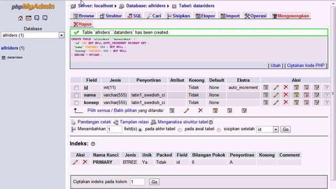This screenshot has width=336, height=189.
Task: Click the Menambahkan field count input
Action: pyautogui.click(x=114, y=130)
